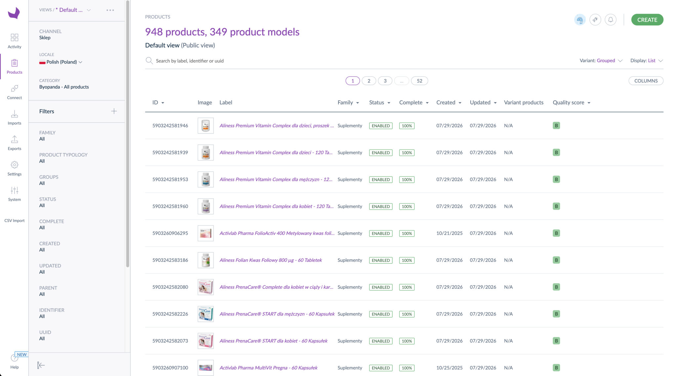The image size is (677, 376).
Task: Jump to page 52 of results
Action: [x=419, y=81]
